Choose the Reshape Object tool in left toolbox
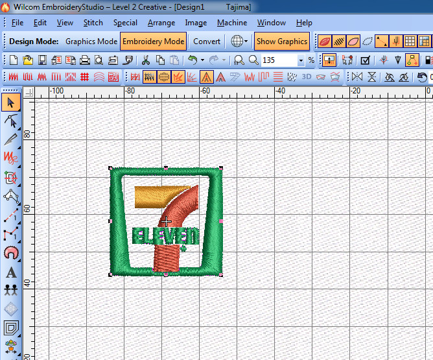This screenshot has width=433, height=360. tap(11, 121)
